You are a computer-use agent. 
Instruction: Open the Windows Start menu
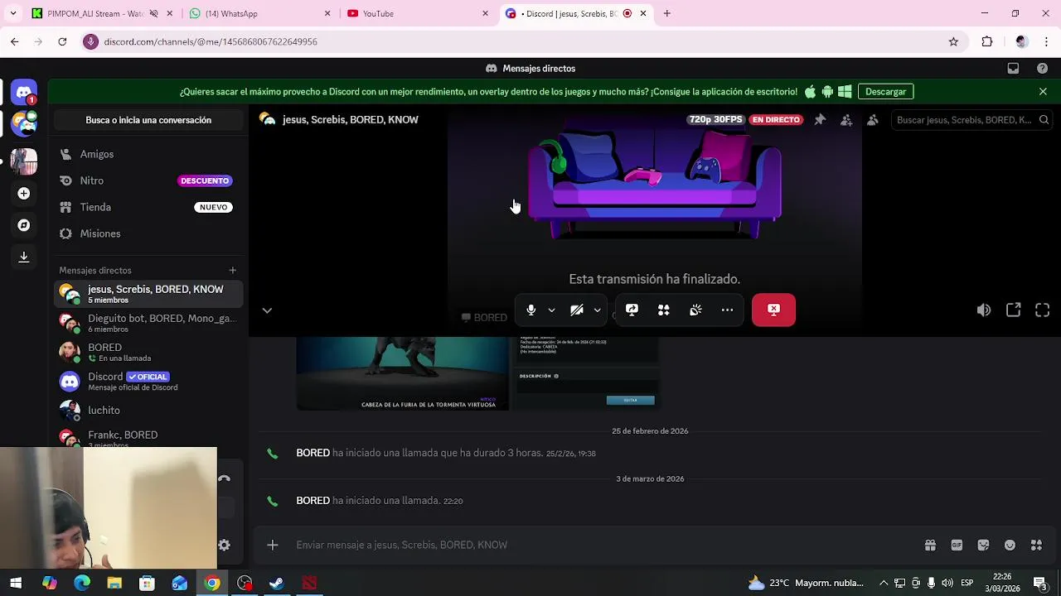[16, 584]
